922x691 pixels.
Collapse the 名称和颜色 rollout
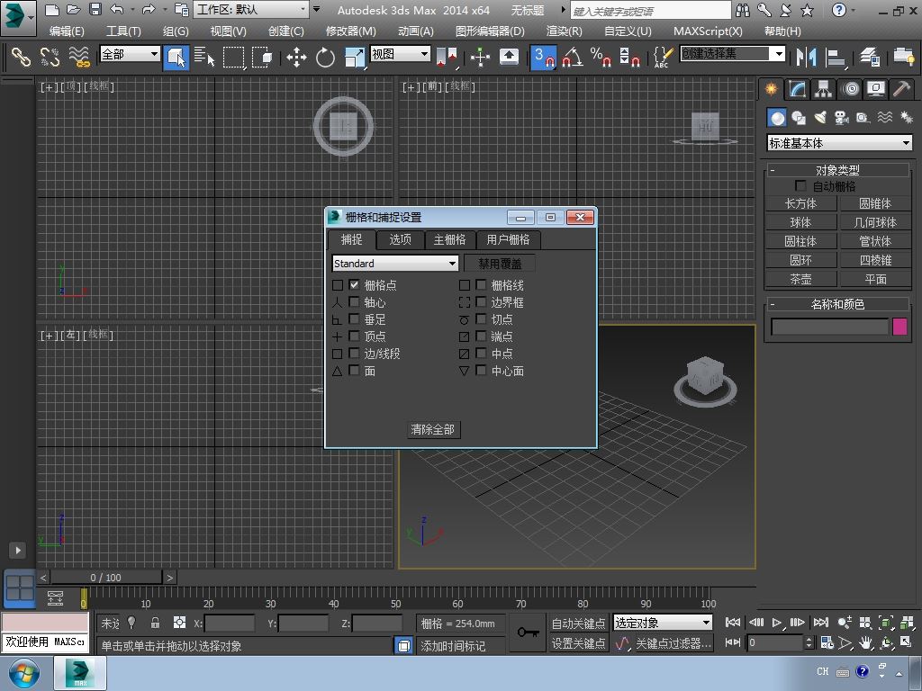pos(838,304)
